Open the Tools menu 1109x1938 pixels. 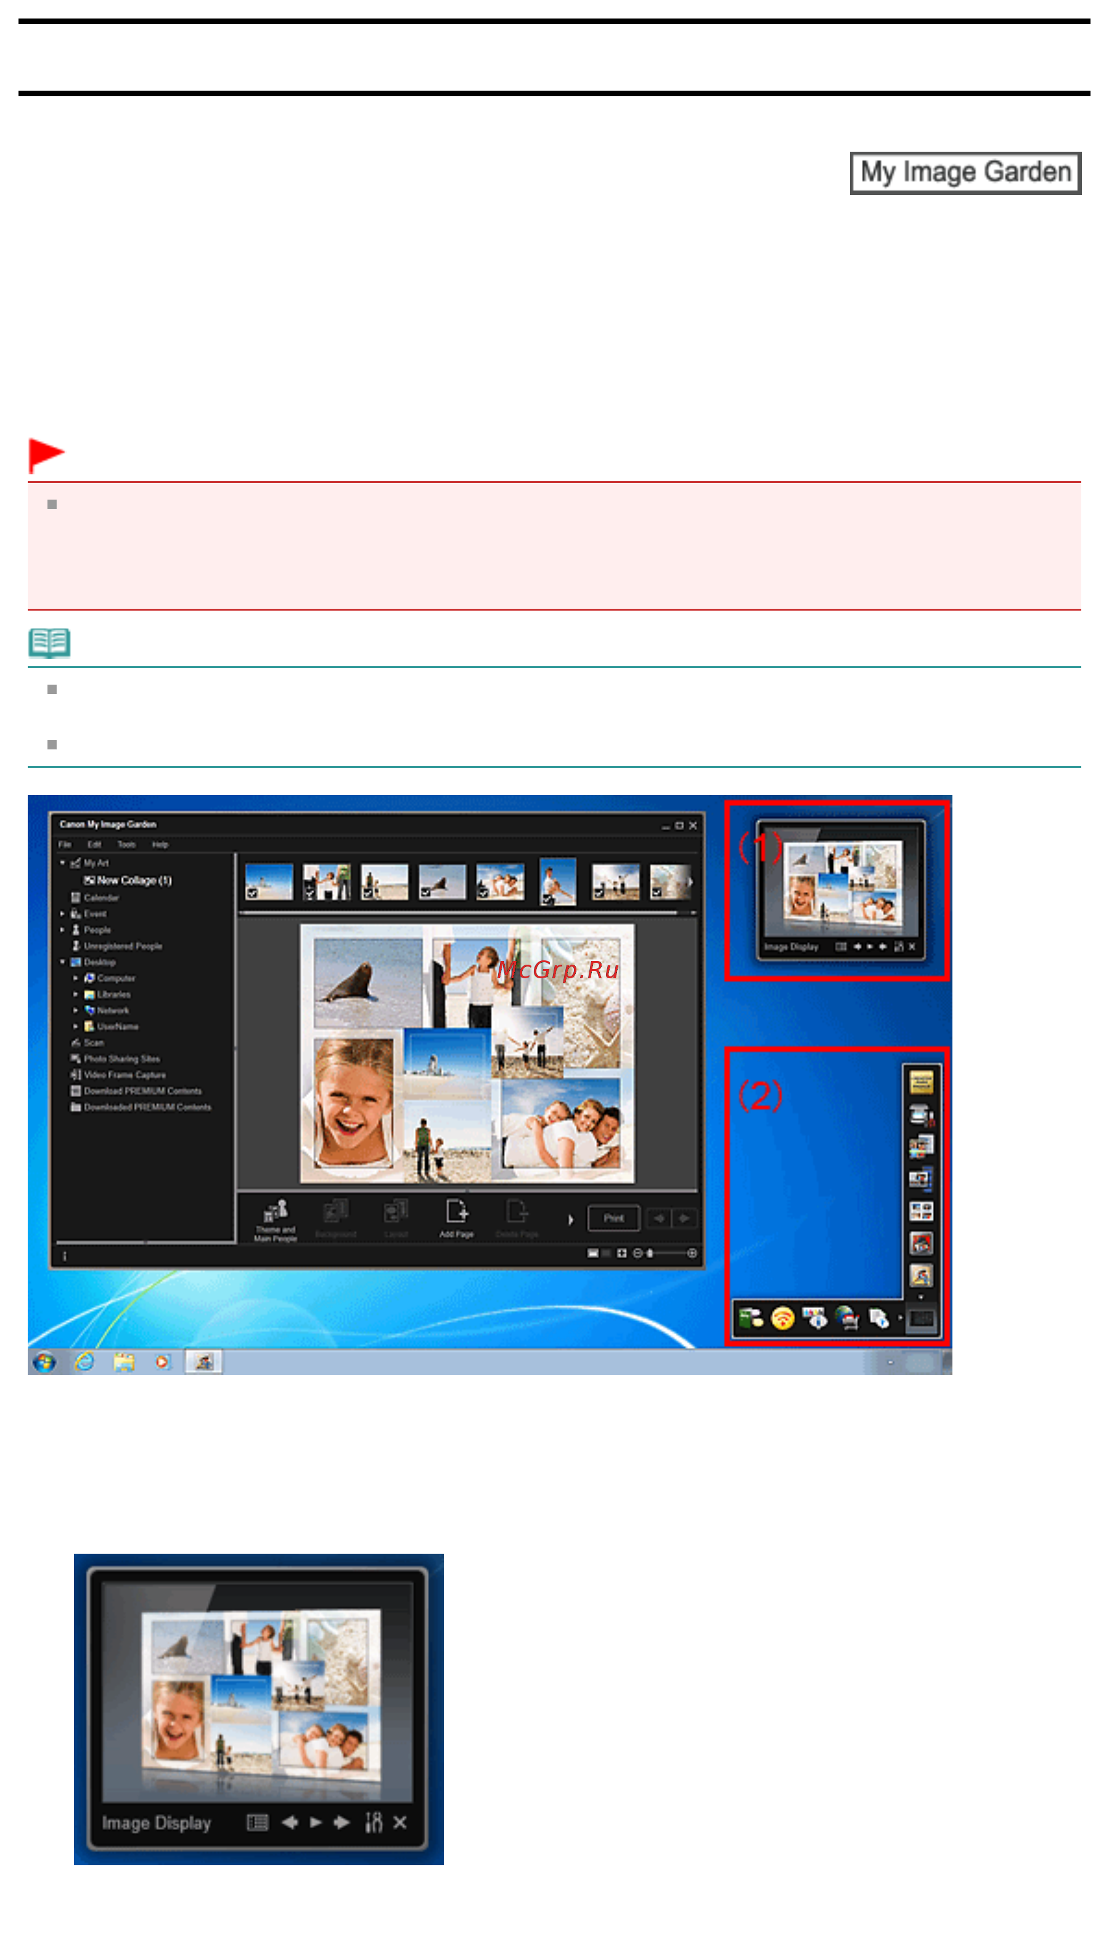(126, 844)
